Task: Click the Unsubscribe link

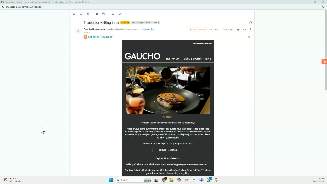Action: 148,29
